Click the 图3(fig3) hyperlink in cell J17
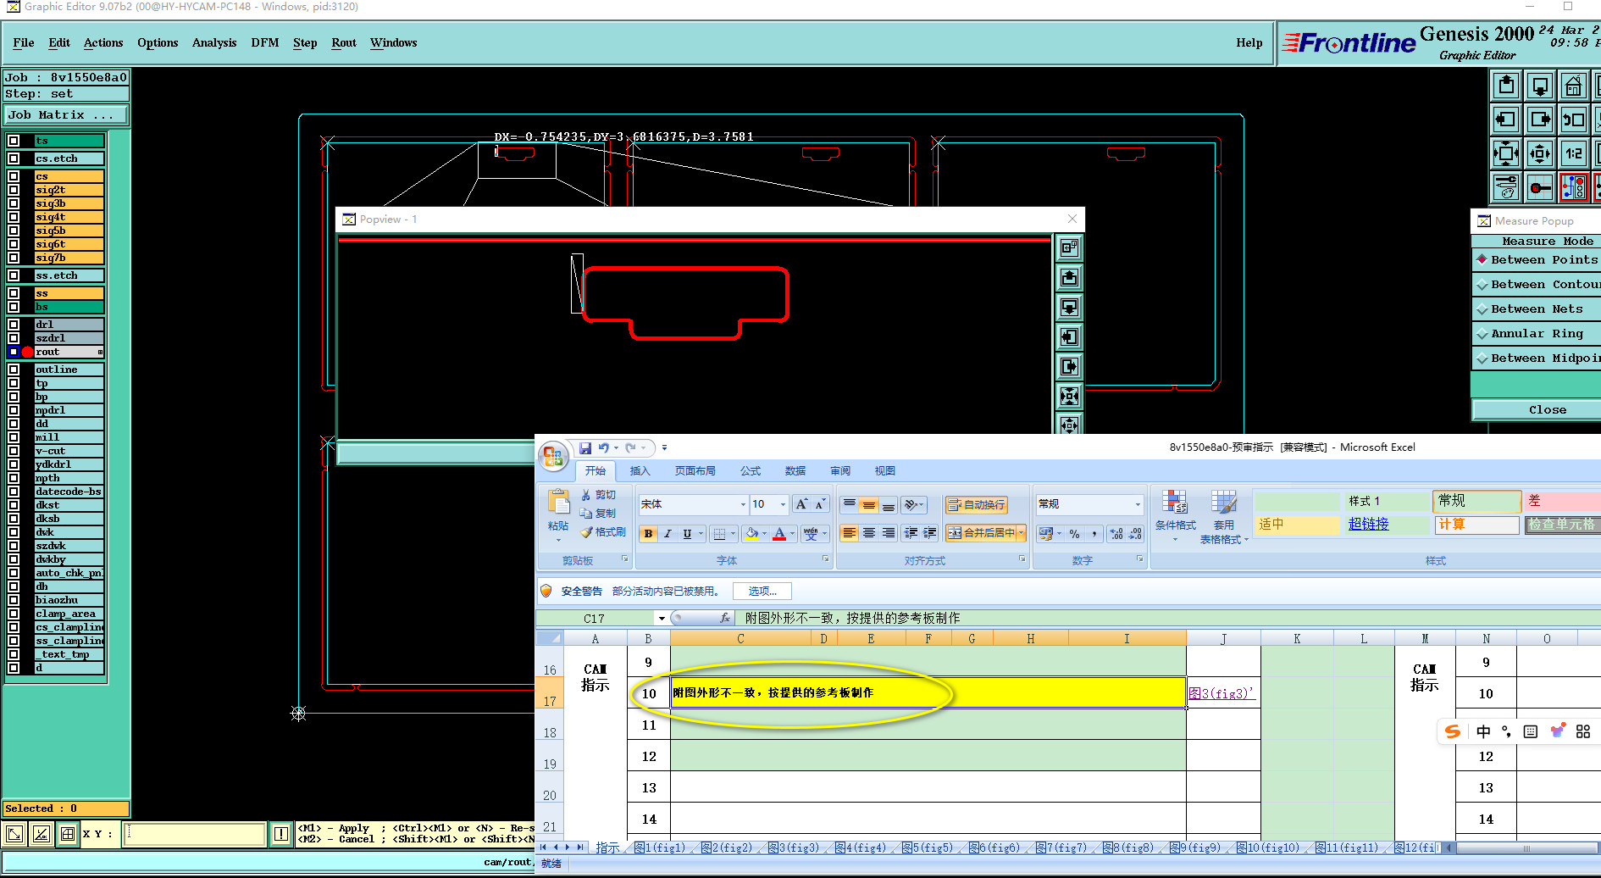This screenshot has width=1601, height=878. [1220, 693]
